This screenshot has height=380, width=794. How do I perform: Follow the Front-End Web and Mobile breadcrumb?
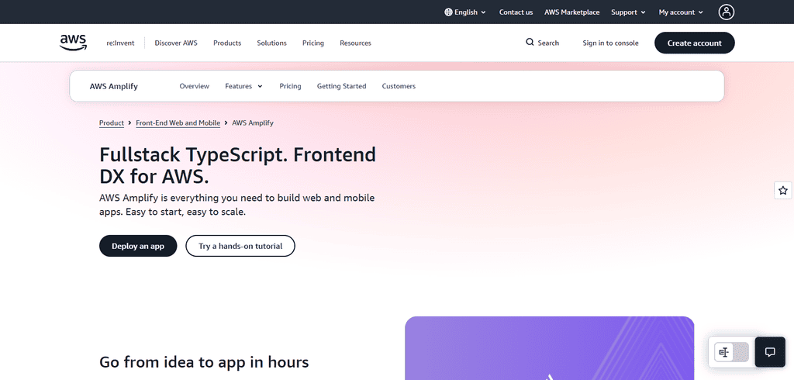coord(178,123)
